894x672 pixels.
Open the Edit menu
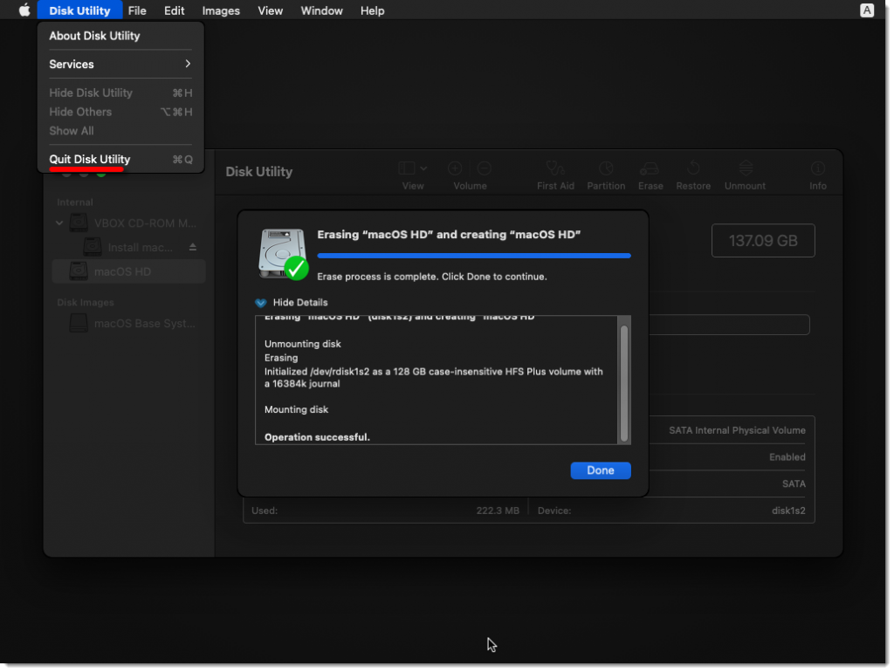point(174,10)
